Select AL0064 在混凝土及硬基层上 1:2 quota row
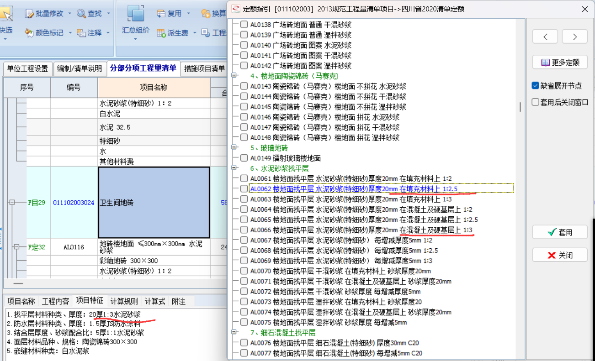 pos(361,209)
